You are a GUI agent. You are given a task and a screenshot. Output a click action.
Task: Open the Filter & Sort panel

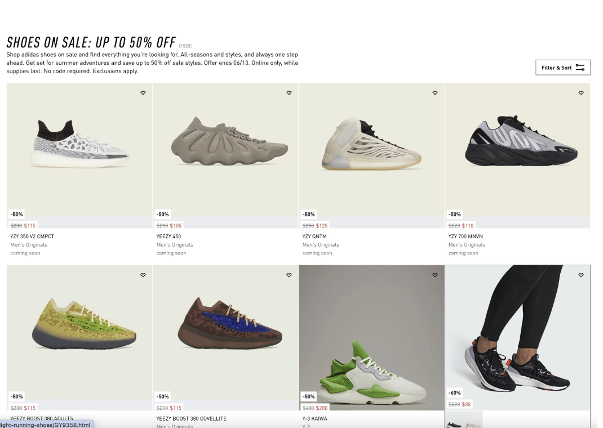[562, 68]
